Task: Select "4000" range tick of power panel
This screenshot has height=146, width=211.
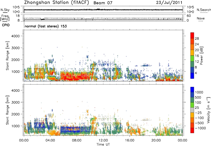Action: [15, 36]
